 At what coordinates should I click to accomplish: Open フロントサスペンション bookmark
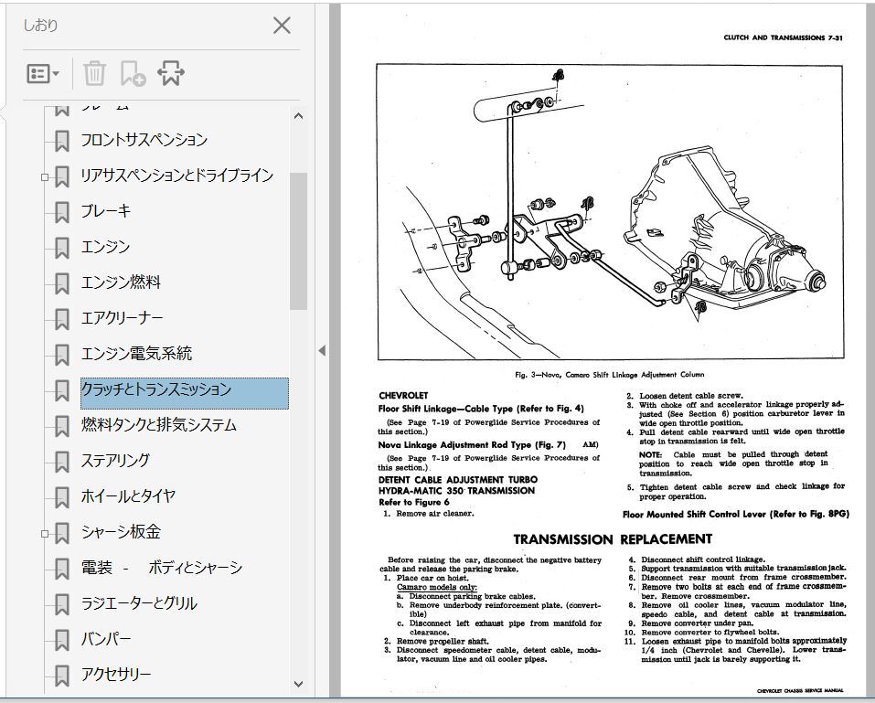click(144, 140)
